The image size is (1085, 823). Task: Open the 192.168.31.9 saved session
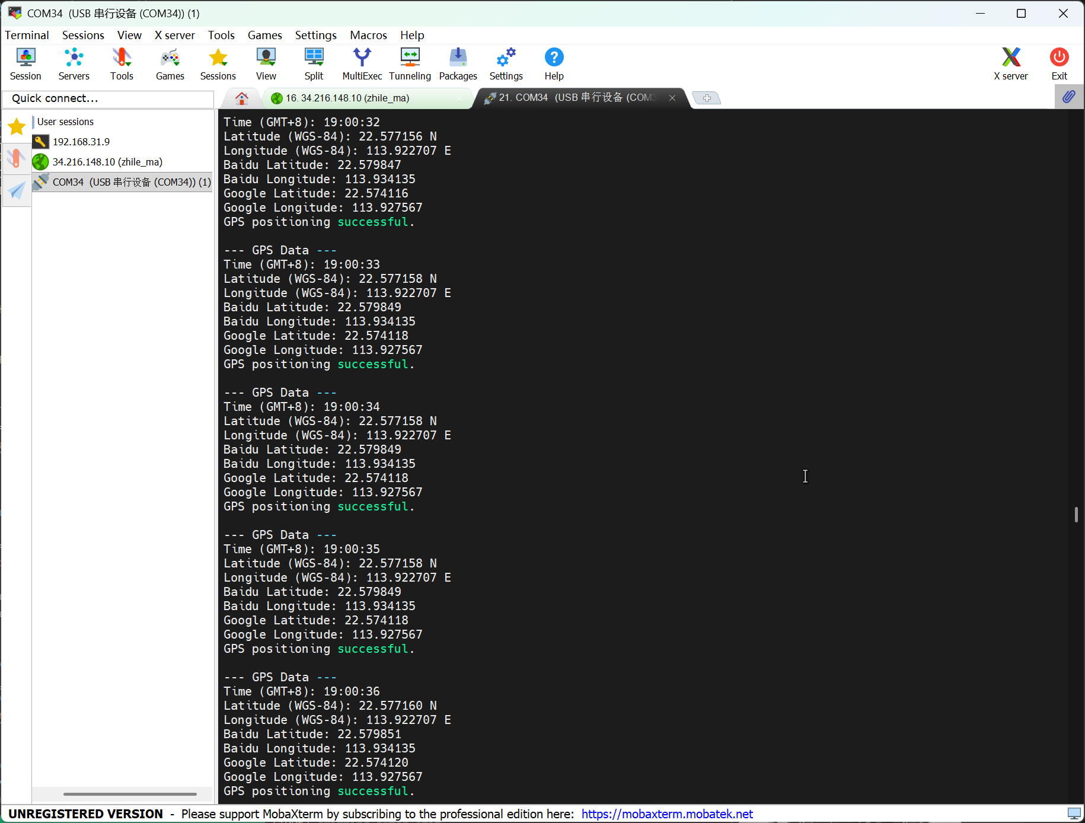coord(81,142)
